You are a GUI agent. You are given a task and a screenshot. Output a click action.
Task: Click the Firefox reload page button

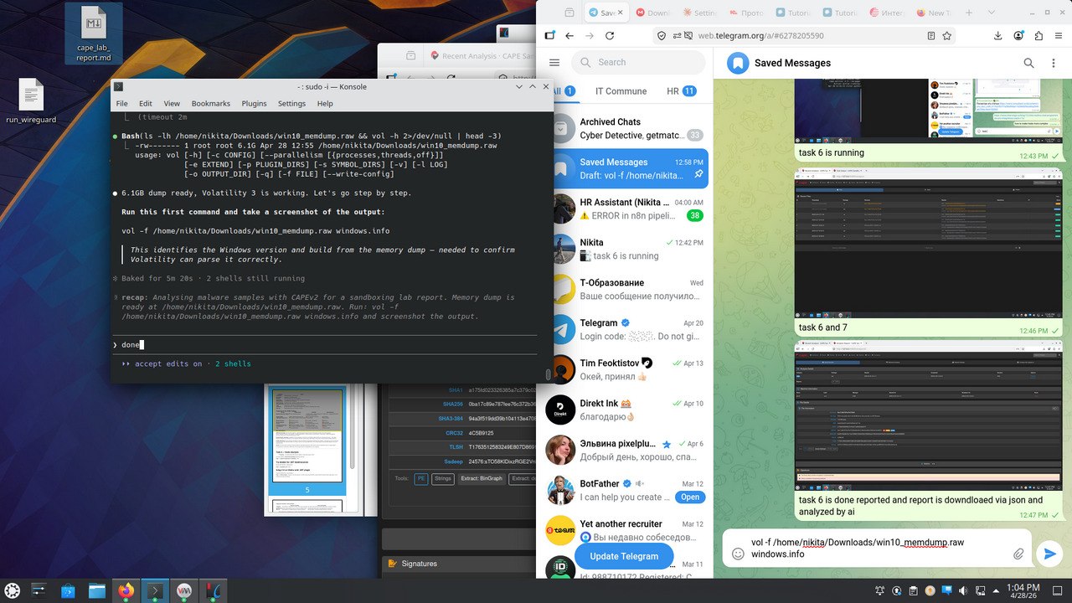click(610, 36)
